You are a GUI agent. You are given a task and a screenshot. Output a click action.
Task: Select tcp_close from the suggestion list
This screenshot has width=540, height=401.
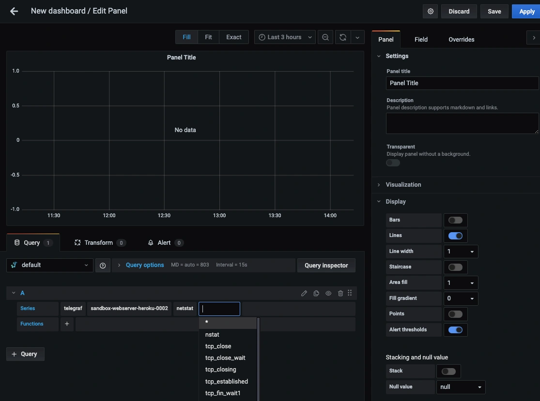click(x=228, y=346)
